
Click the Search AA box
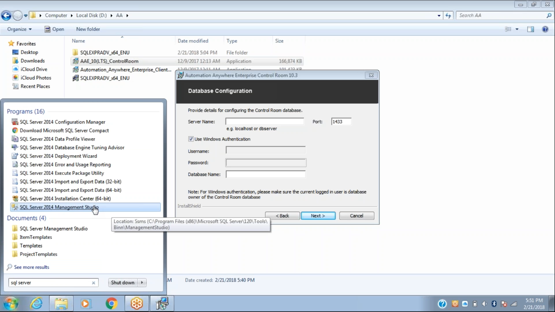coord(502,15)
